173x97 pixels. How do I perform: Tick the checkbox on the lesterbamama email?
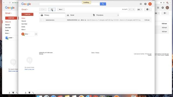(41, 20)
